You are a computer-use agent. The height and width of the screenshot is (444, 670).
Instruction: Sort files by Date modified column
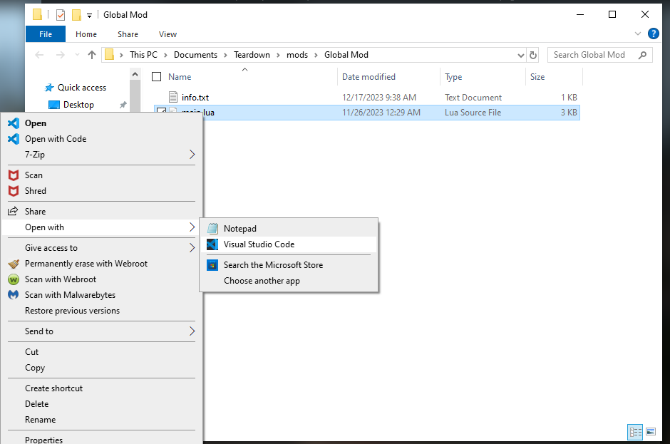pos(368,77)
